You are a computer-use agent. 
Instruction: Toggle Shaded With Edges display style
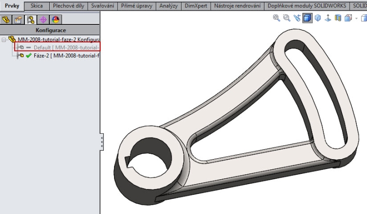click(307, 18)
